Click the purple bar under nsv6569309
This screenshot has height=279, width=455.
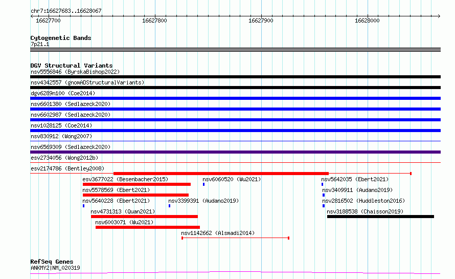[x=235, y=152]
